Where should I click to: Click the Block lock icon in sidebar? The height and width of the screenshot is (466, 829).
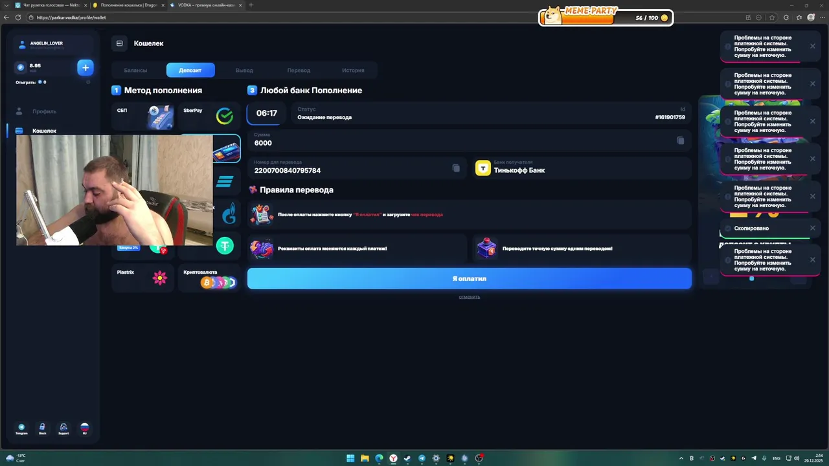tap(42, 429)
